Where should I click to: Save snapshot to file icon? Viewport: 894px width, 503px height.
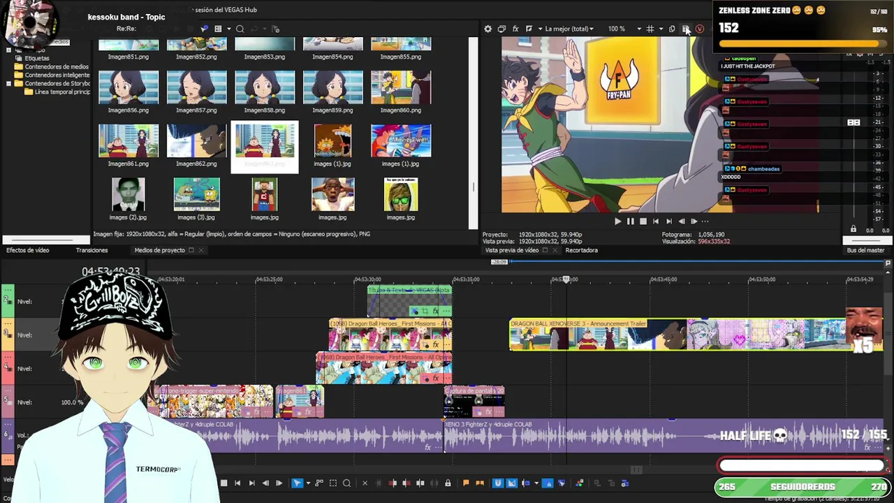[x=685, y=29]
